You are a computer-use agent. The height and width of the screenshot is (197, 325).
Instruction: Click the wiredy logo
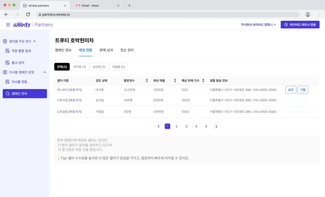(x=22, y=24)
